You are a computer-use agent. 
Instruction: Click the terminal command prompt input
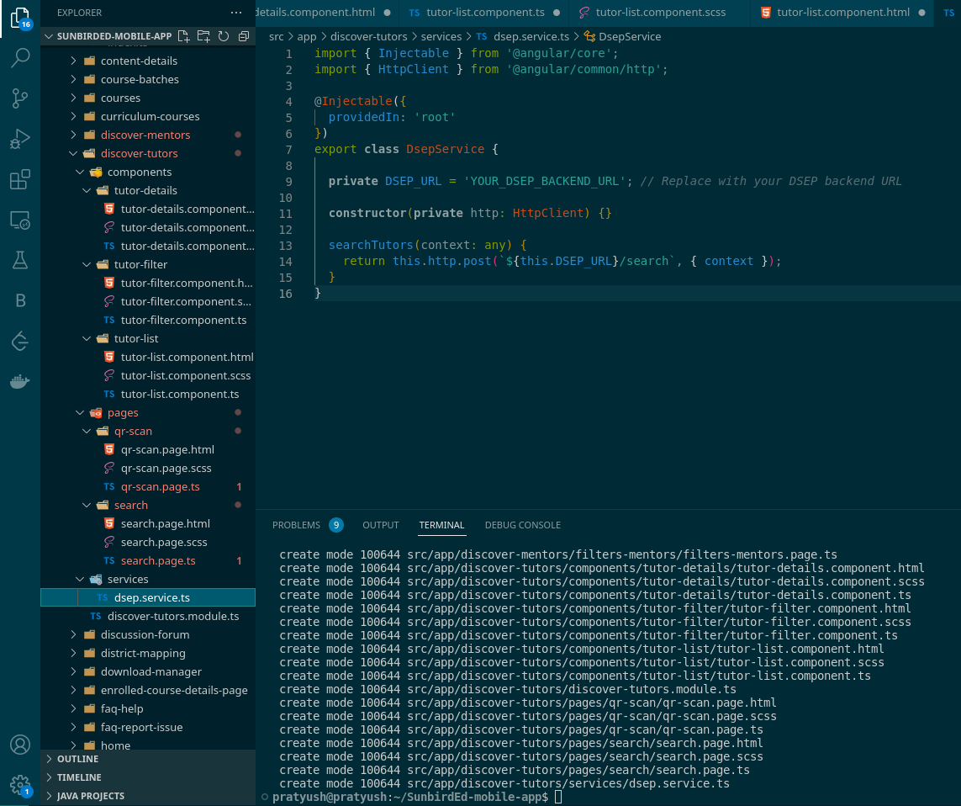click(x=557, y=797)
